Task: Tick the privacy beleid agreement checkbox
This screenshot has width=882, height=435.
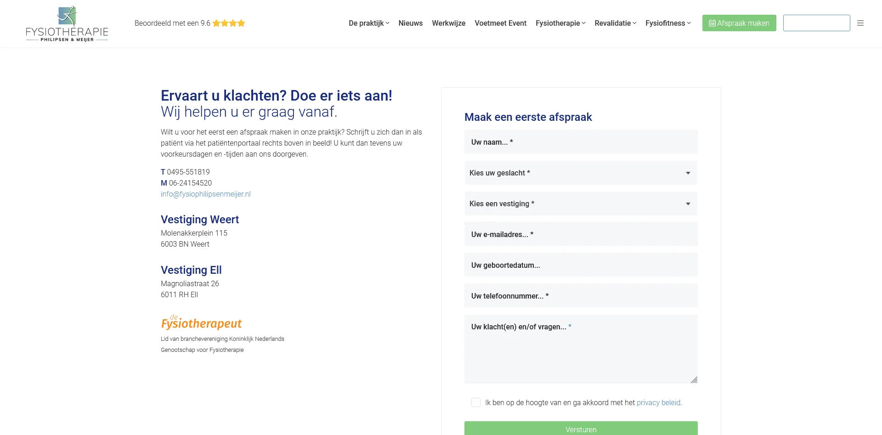Action: coord(476,402)
